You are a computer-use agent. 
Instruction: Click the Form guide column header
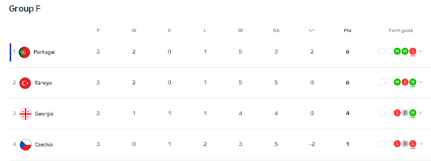(x=401, y=30)
